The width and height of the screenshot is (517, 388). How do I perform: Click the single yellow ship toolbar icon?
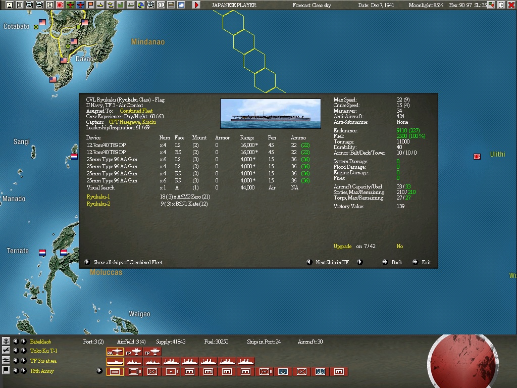(x=100, y=5)
